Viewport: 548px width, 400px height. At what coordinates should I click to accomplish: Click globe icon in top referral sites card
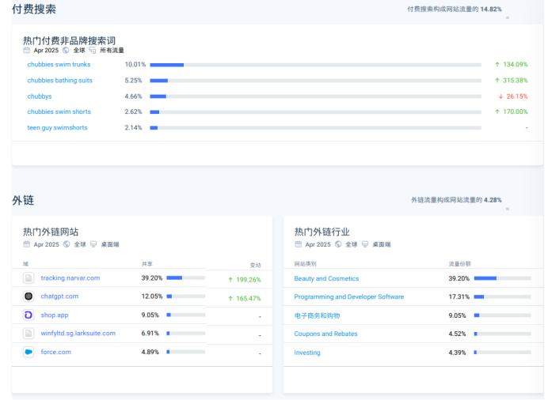coord(67,245)
